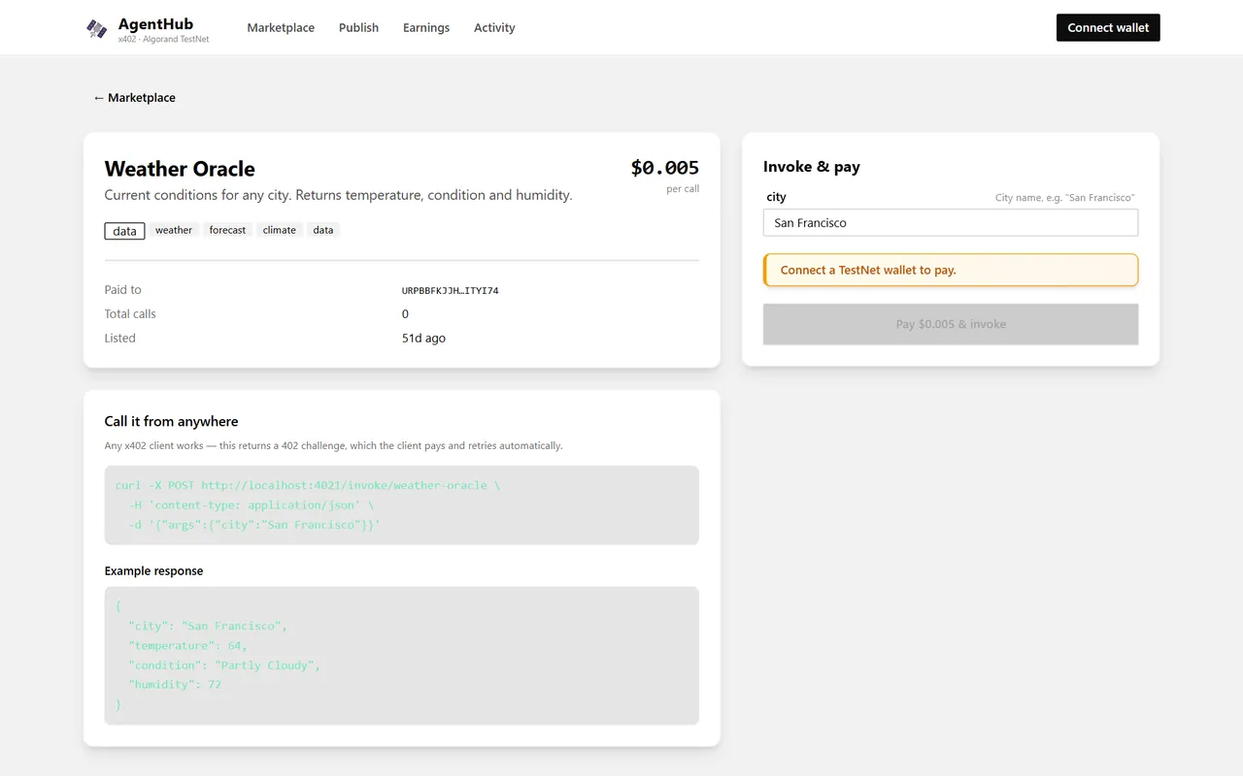This screenshot has height=776, width=1243.
Task: Click the City name hint text
Action: (1064, 198)
